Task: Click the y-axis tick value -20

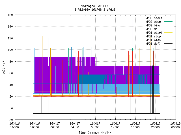Action: click(10, 120)
